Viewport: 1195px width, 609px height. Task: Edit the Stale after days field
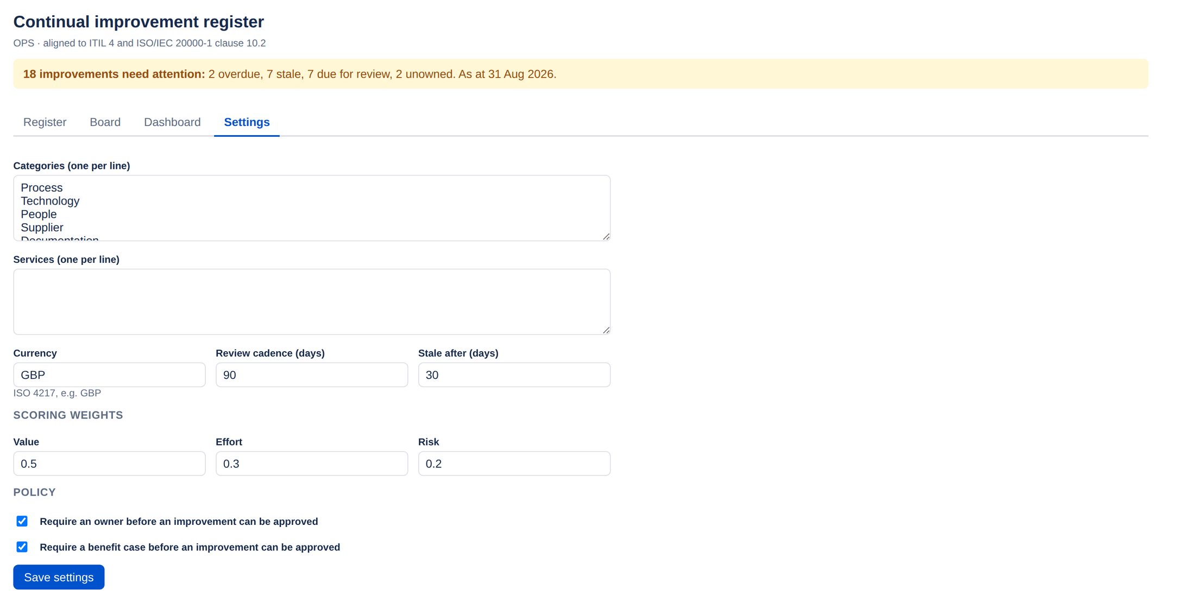(x=514, y=375)
